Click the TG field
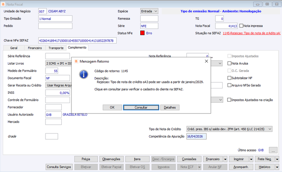 [220, 19]
